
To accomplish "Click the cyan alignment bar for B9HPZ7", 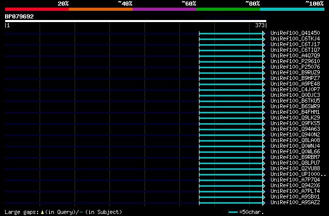I will pos(231,79).
